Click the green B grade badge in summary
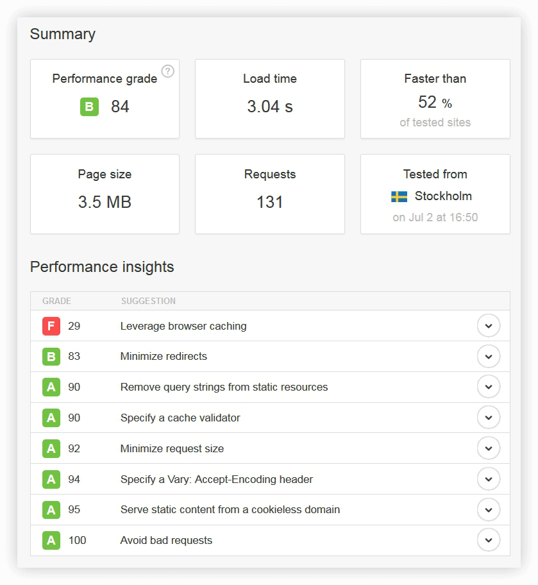Viewport: 538px width, 585px height. (x=90, y=106)
